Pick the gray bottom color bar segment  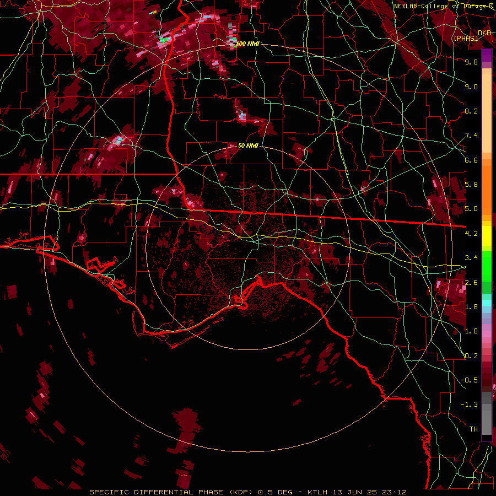pos(487,422)
